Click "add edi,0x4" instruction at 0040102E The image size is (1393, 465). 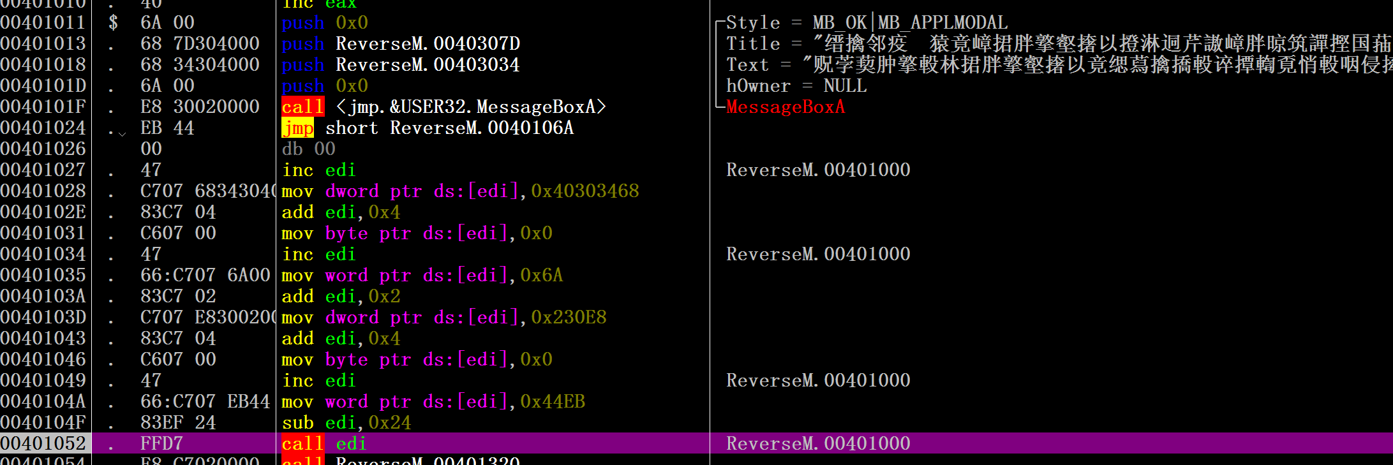click(x=341, y=212)
